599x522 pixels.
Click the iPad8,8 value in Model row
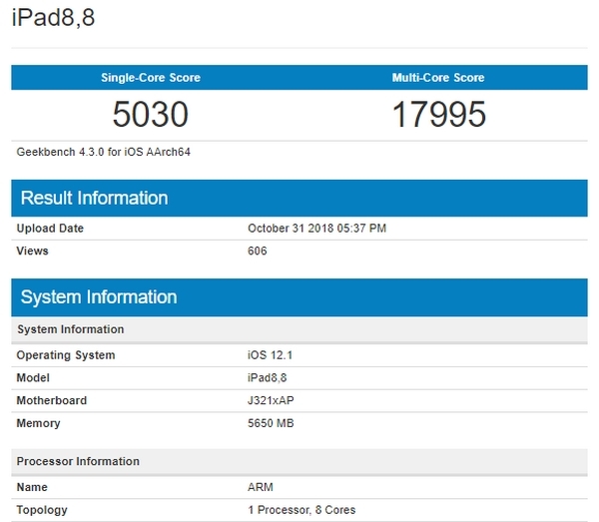pos(268,378)
